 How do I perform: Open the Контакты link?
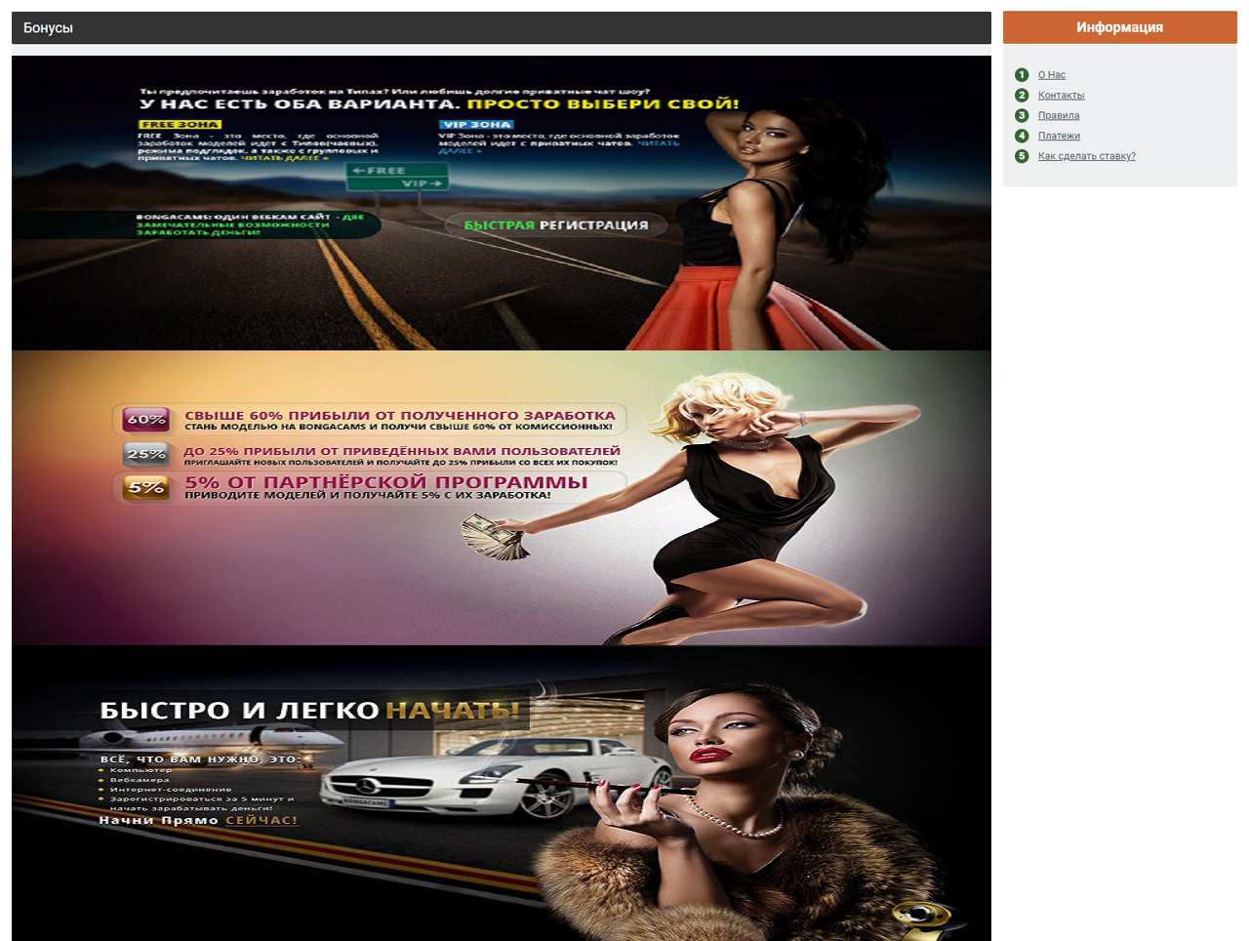point(1061,96)
